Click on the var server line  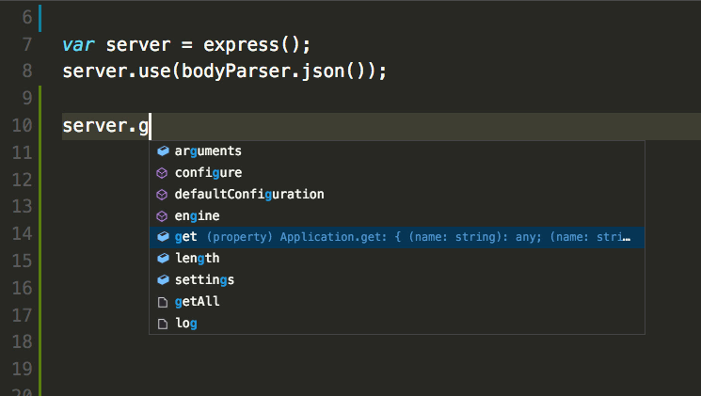click(186, 45)
